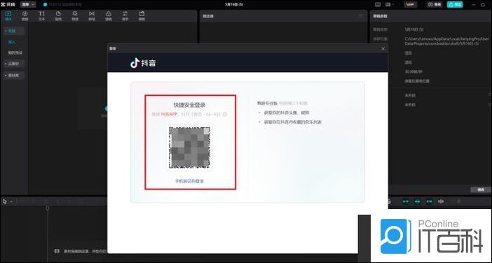Image resolution: width=492 pixels, height=263 pixels.
Task: Click the auto-save status indicator dot
Action: (x=45, y=4)
